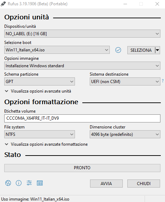Open the Dimensione cluster dropdown
The height and width of the screenshot is (202, 165).
(x=125, y=134)
